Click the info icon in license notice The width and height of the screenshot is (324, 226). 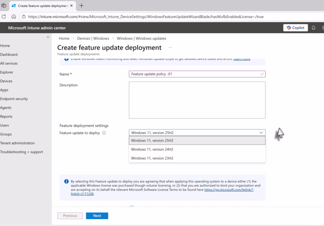point(66,181)
